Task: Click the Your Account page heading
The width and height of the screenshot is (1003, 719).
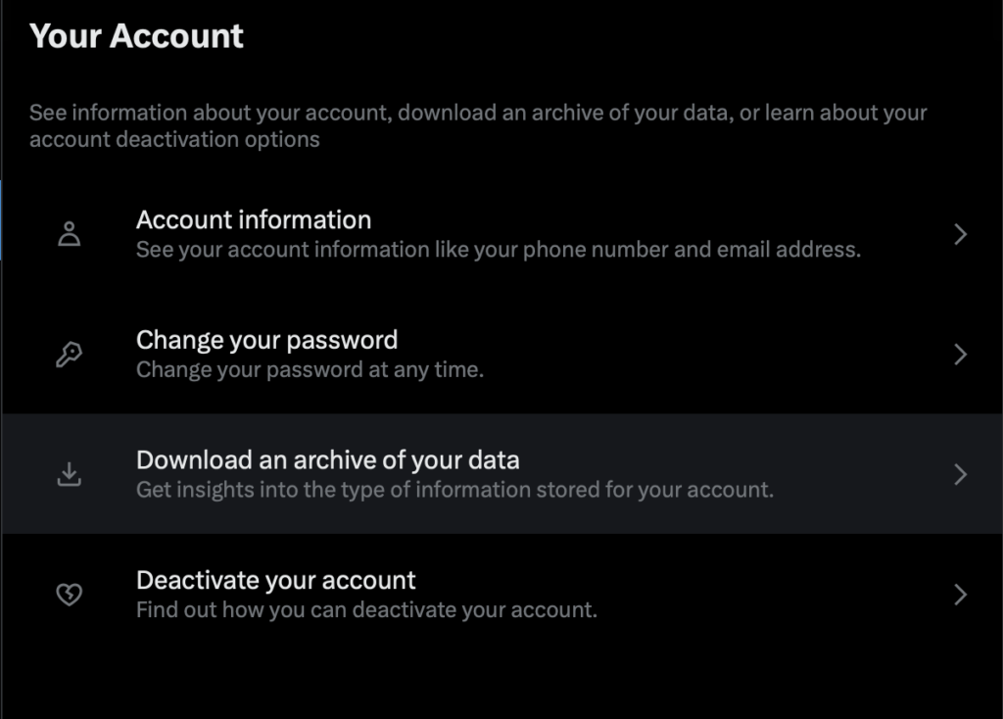Action: click(x=136, y=36)
